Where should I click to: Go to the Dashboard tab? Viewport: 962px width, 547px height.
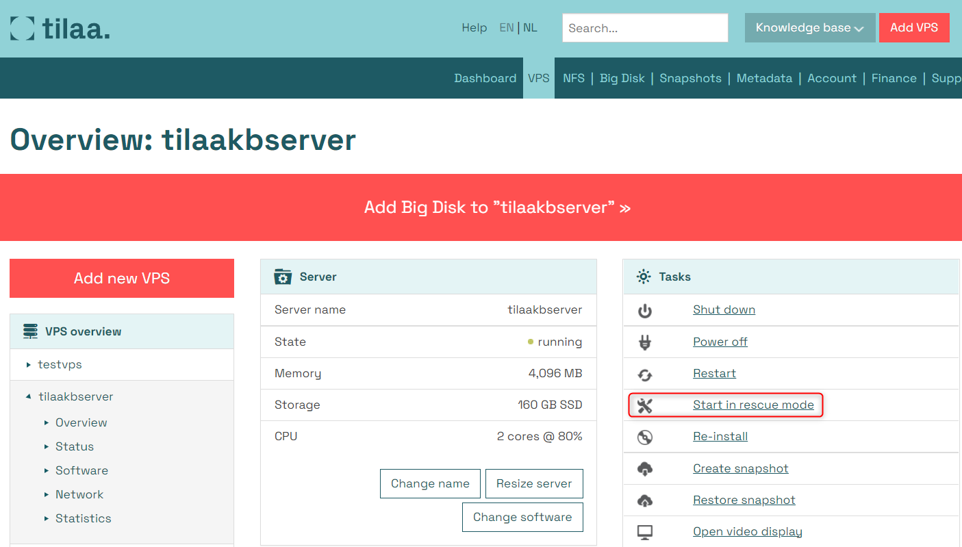(485, 78)
